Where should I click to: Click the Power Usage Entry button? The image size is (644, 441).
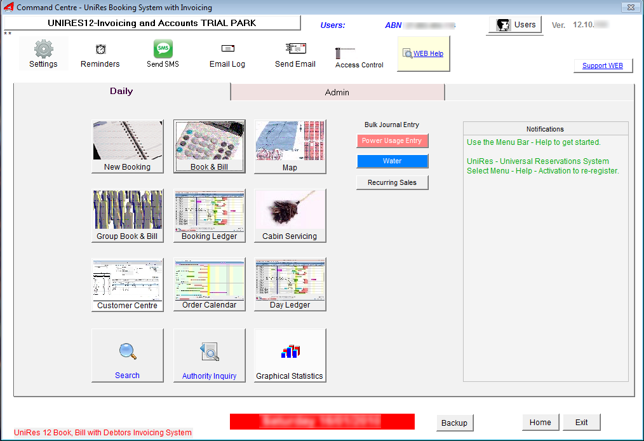pos(392,140)
